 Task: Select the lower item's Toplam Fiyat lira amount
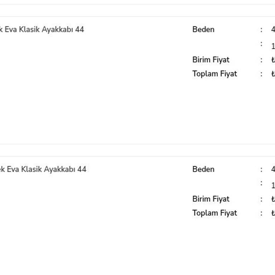click(273, 213)
